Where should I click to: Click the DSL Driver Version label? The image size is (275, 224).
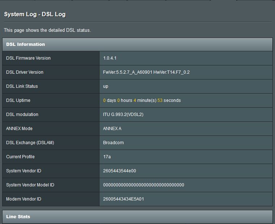click(x=25, y=72)
